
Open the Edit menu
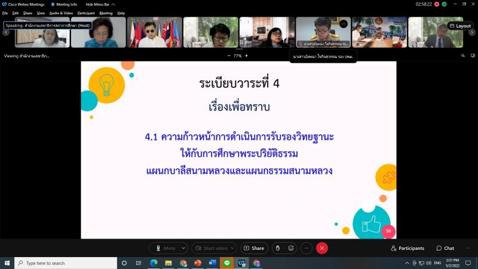tap(16, 13)
